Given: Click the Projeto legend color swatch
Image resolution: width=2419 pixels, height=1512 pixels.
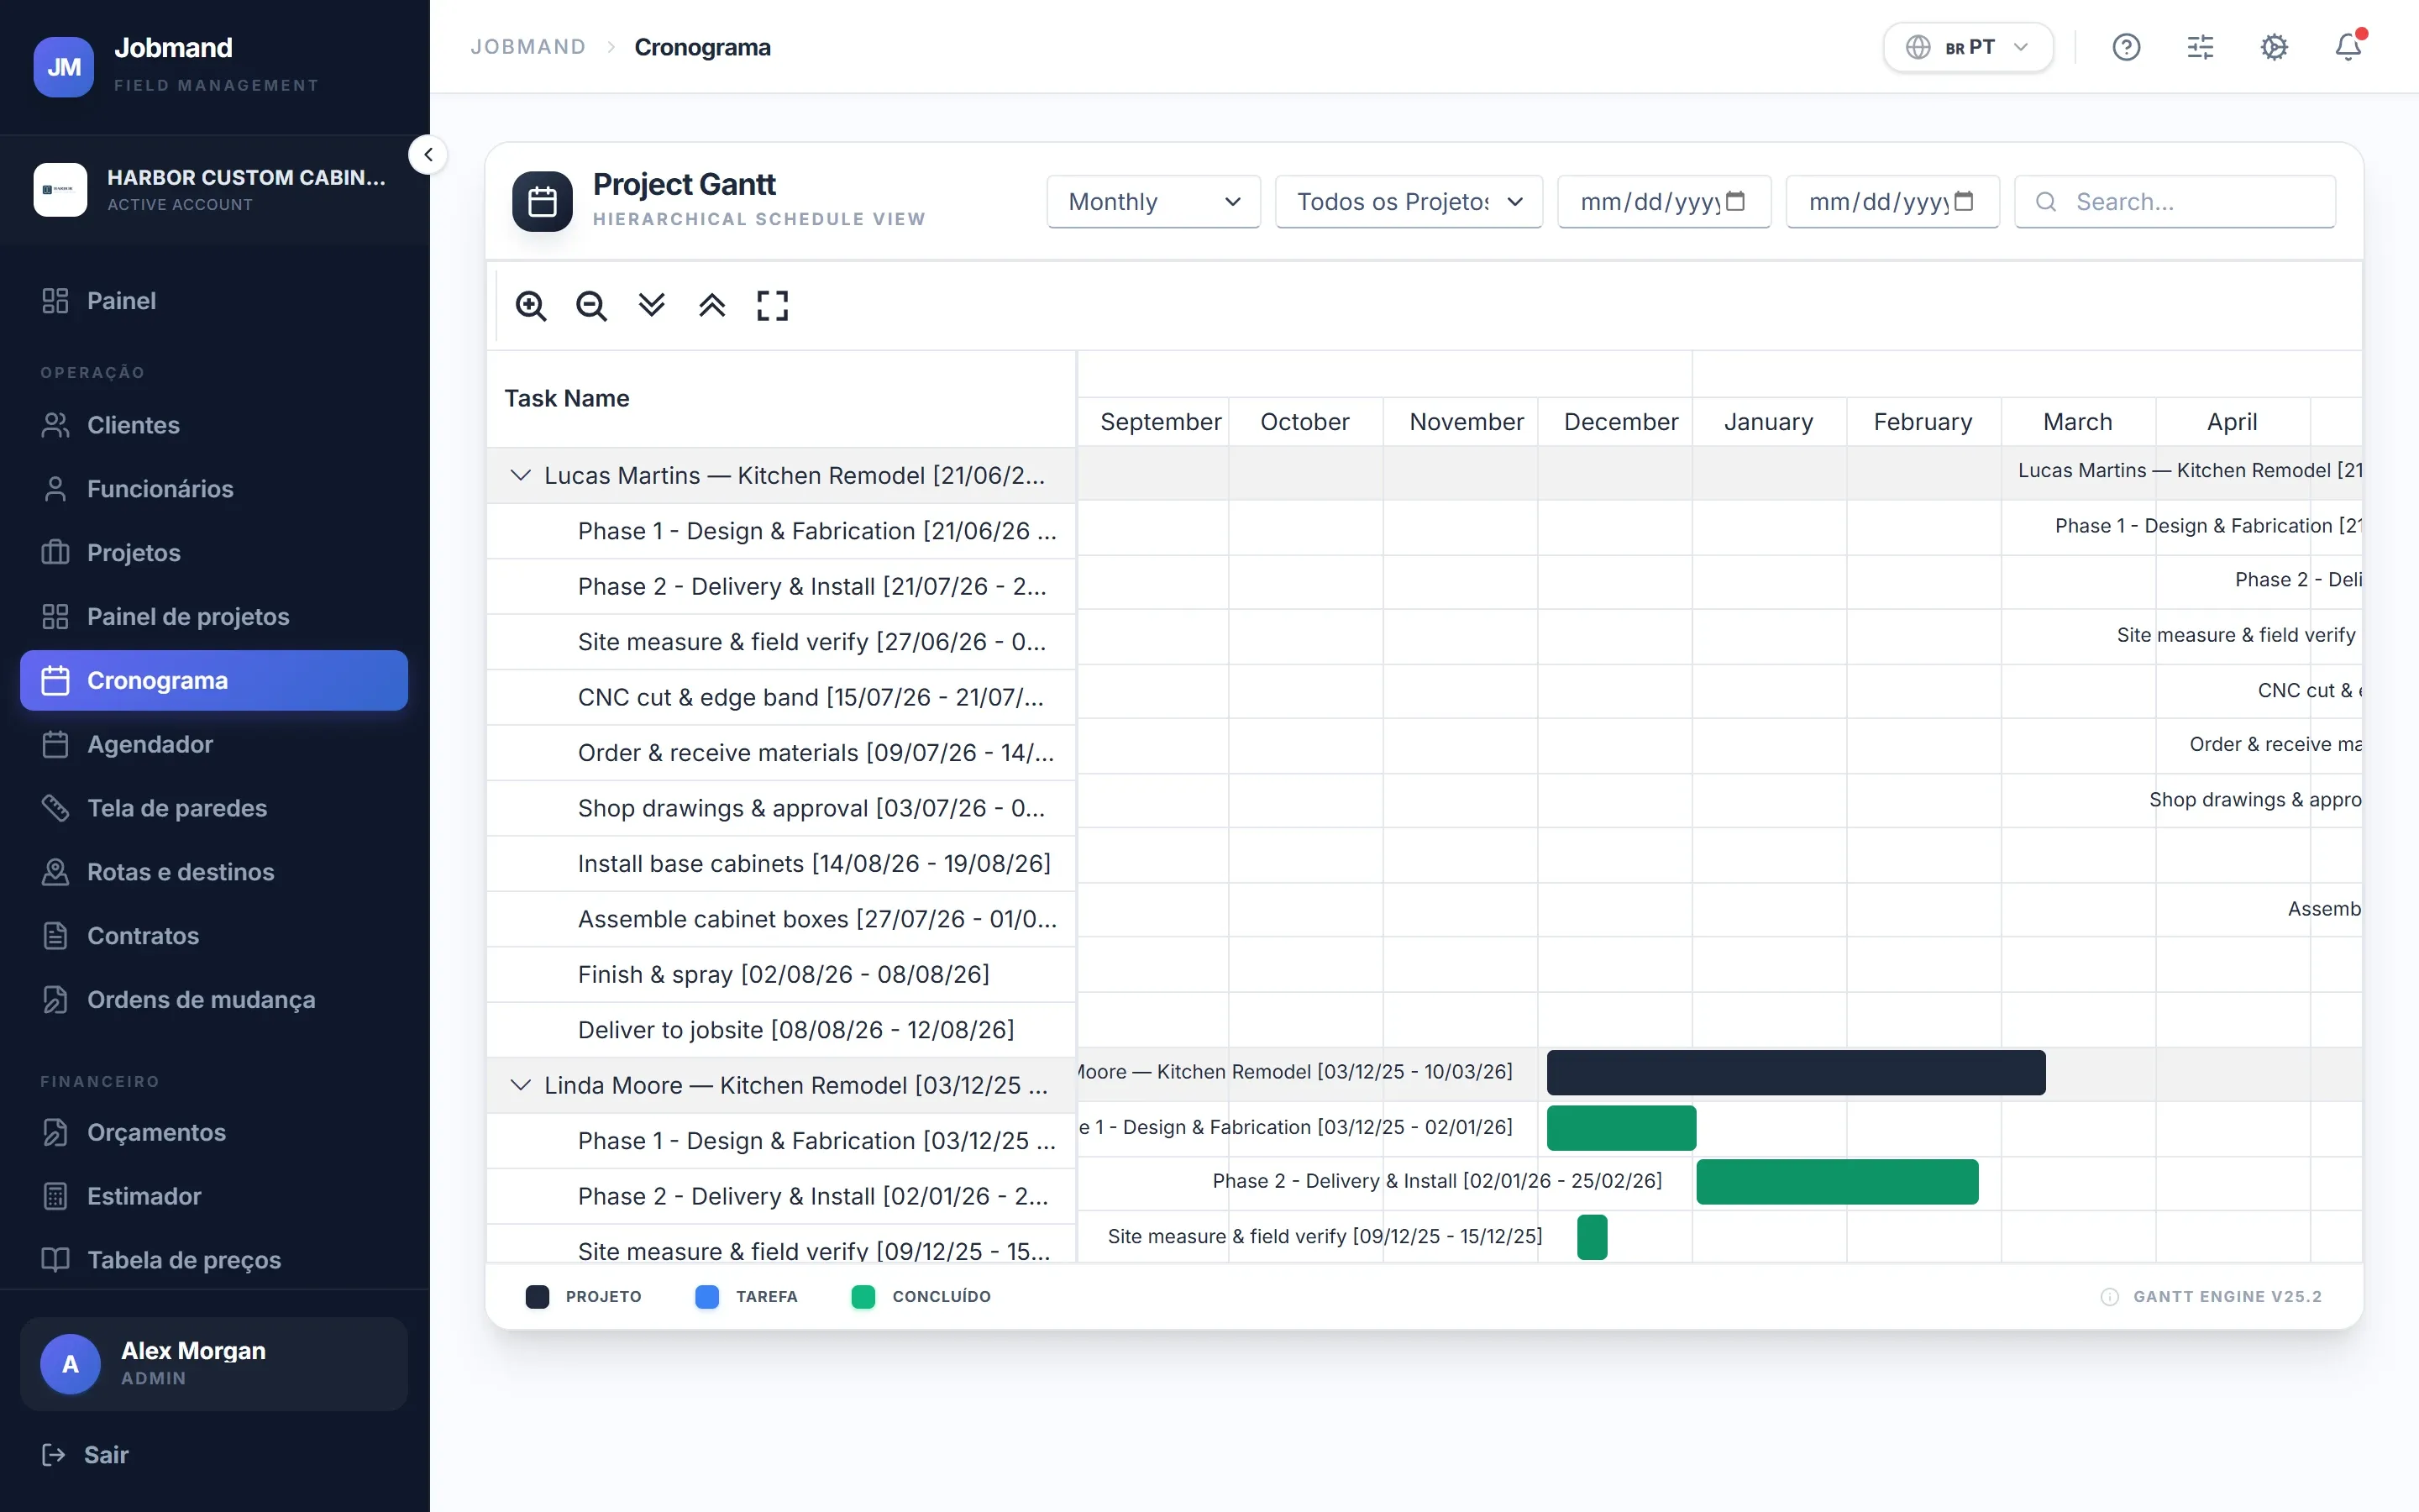Looking at the screenshot, I should pyautogui.click(x=538, y=1297).
